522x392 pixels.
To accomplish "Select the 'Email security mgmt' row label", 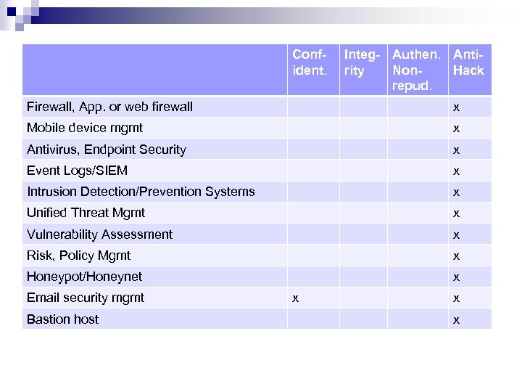I will [86, 298].
